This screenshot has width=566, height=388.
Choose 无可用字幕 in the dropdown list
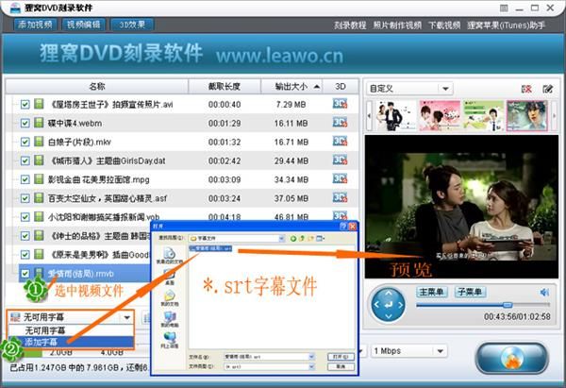click(x=71, y=330)
